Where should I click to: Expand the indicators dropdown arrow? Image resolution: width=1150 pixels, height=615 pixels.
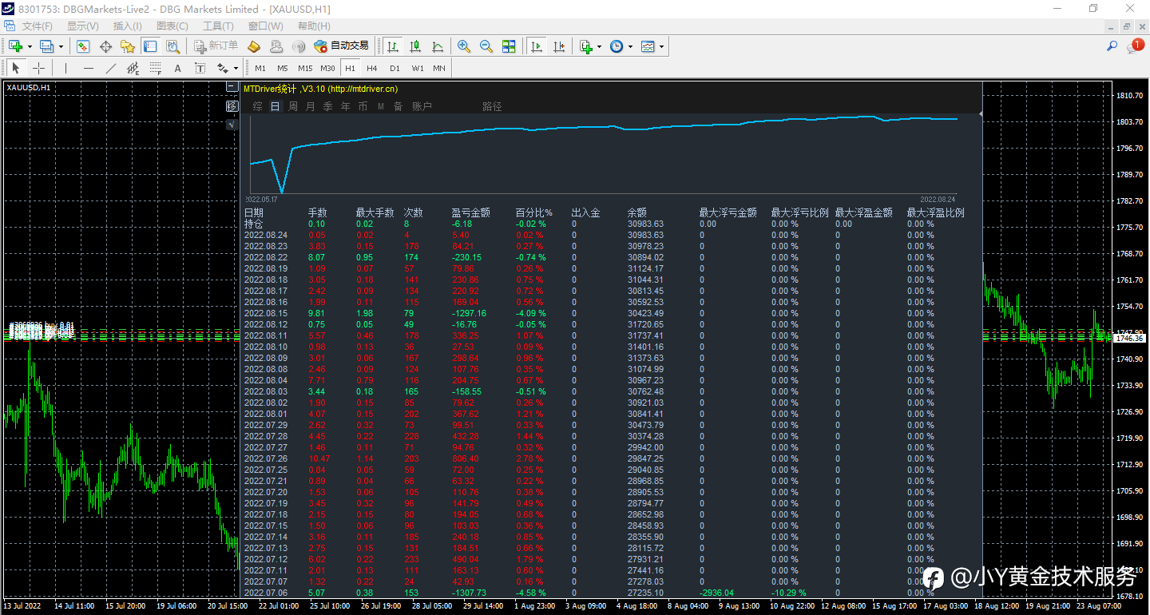click(599, 46)
